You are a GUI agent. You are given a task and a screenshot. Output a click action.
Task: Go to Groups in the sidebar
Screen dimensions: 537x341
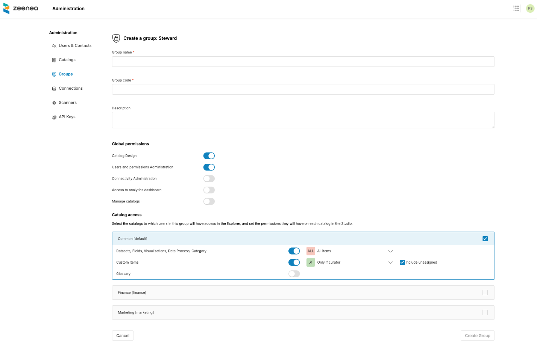pos(65,74)
